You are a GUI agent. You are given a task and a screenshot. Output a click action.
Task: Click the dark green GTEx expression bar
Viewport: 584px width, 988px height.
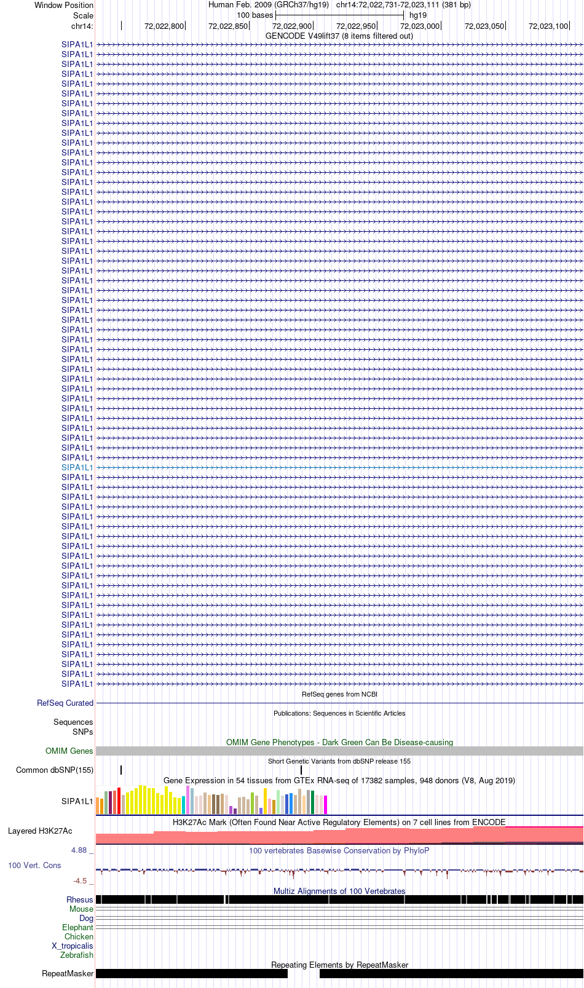[312, 803]
